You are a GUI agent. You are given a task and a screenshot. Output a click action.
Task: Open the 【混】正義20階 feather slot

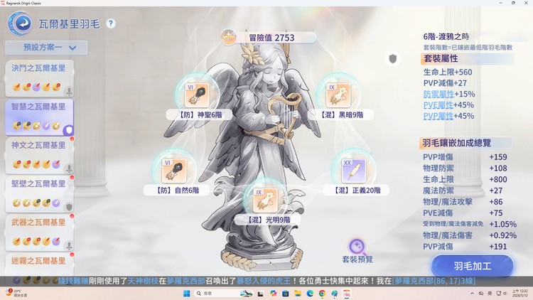pyautogui.click(x=353, y=171)
